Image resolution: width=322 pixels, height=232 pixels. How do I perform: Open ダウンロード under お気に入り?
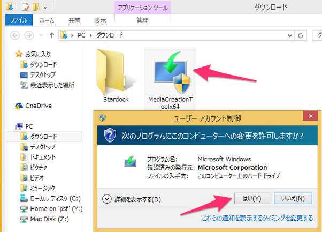39,64
